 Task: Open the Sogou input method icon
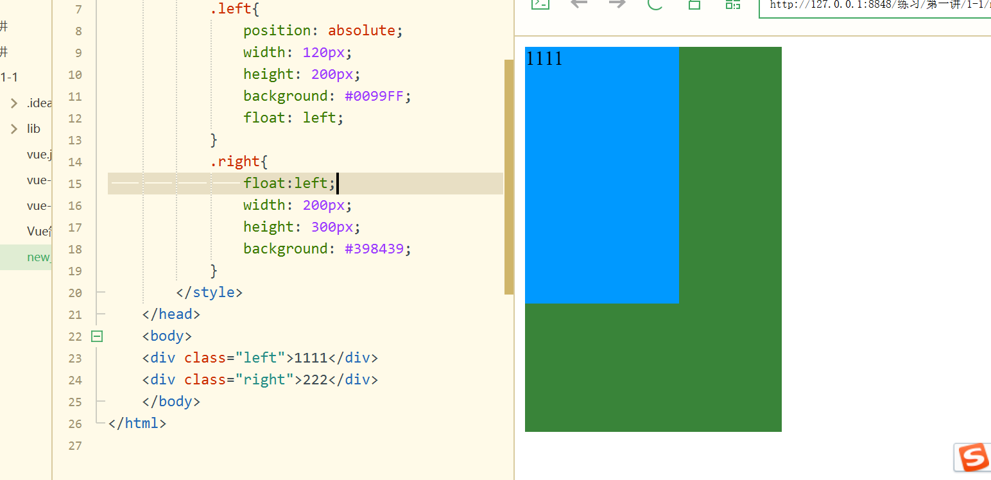[972, 458]
